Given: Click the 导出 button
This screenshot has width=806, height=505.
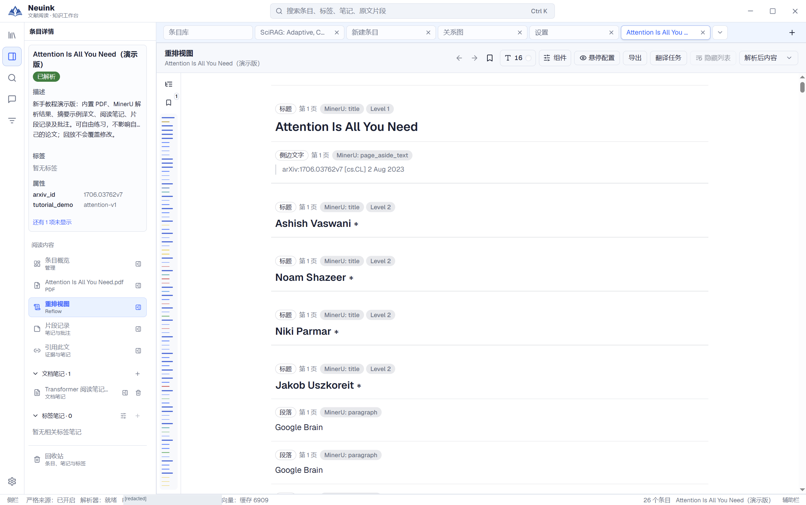Looking at the screenshot, I should point(635,58).
